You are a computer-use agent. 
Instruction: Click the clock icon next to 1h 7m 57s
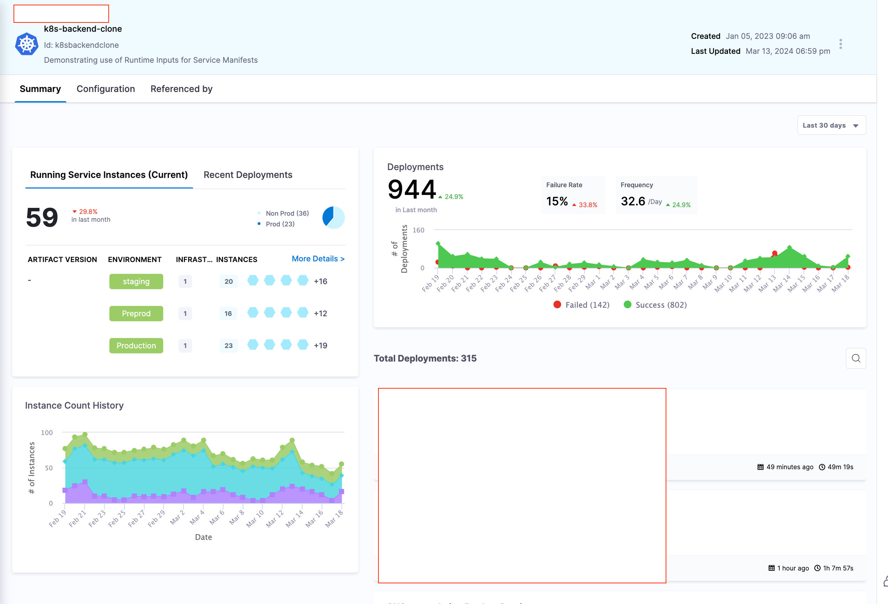pos(817,568)
